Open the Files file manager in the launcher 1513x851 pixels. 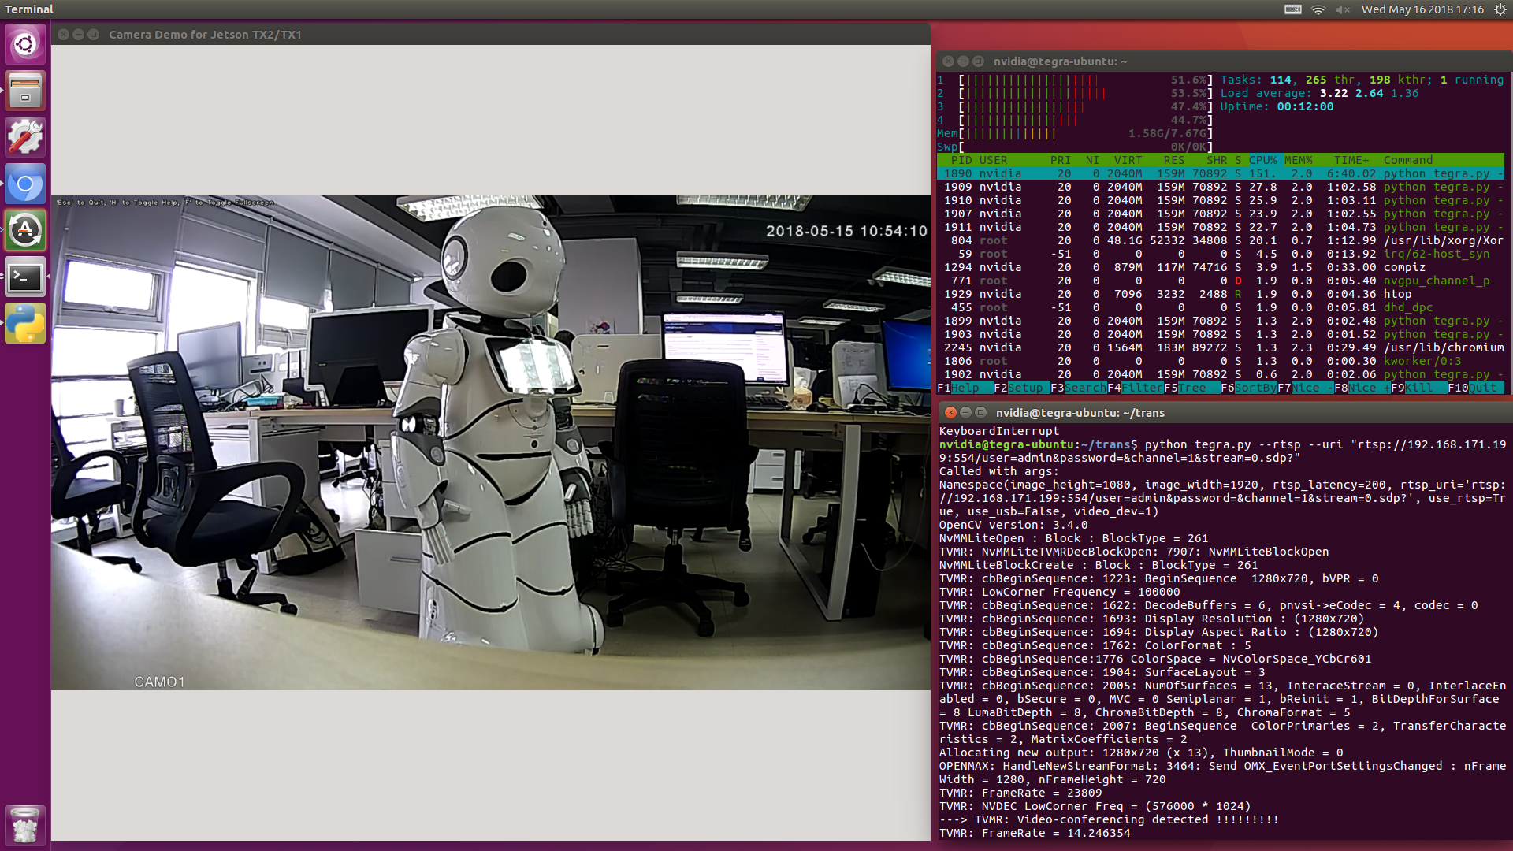pyautogui.click(x=25, y=90)
